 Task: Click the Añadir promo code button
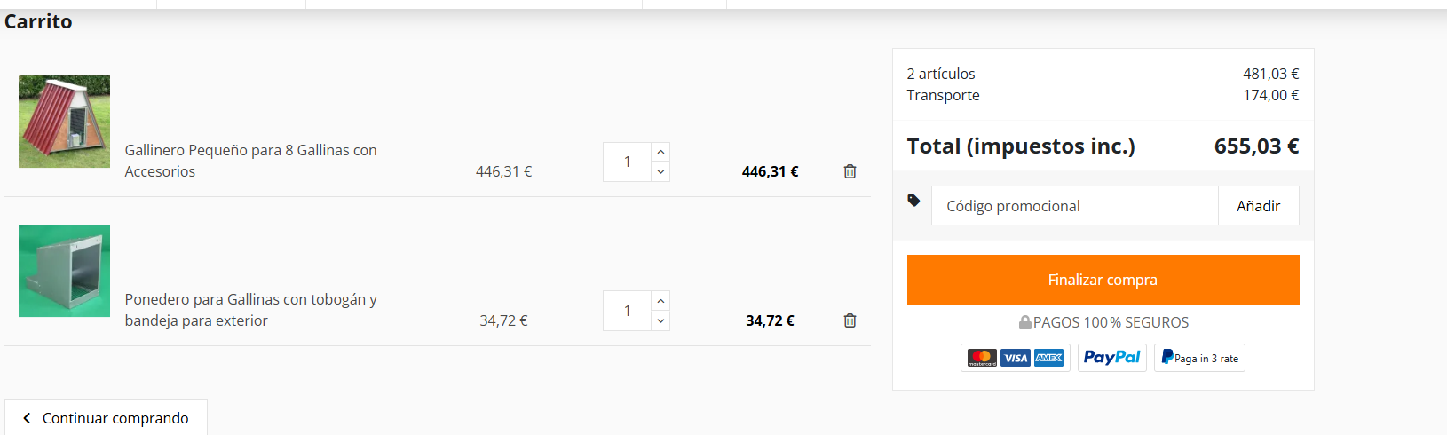coord(1259,206)
